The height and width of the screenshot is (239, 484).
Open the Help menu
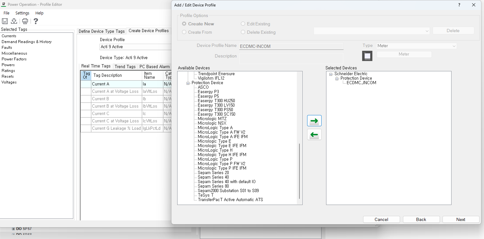39,13
